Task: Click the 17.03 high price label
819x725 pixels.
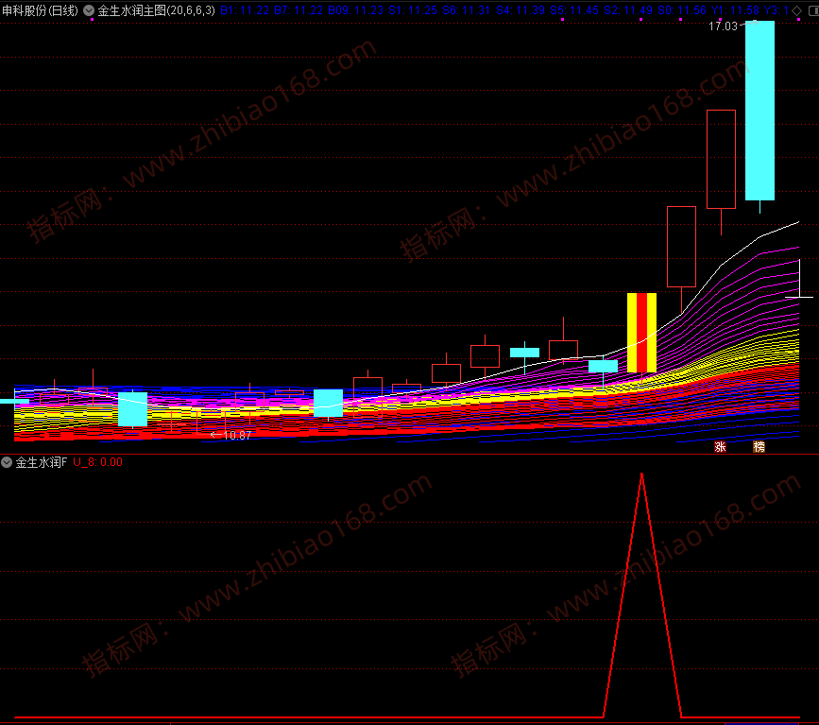Action: pos(723,26)
